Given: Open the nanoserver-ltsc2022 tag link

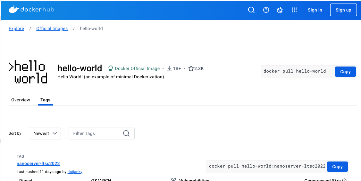Looking at the screenshot, I should point(38,163).
